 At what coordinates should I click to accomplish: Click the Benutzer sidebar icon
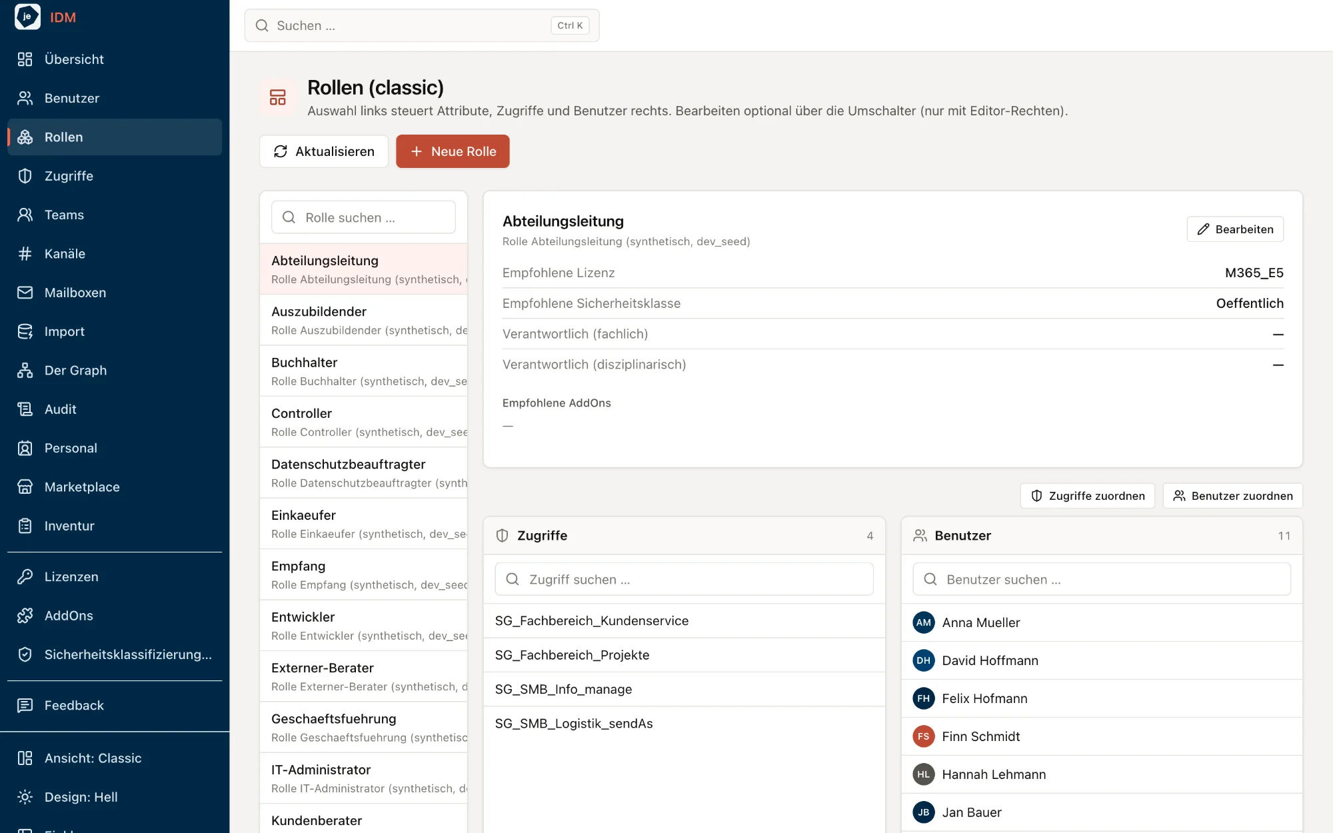[x=25, y=98]
